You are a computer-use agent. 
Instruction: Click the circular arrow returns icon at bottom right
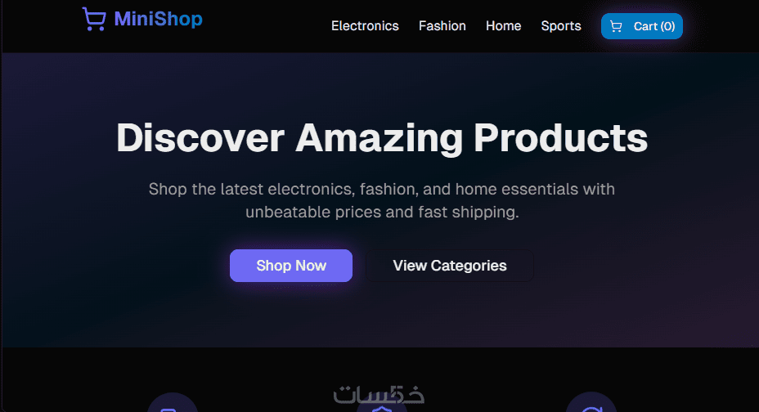pos(591,409)
